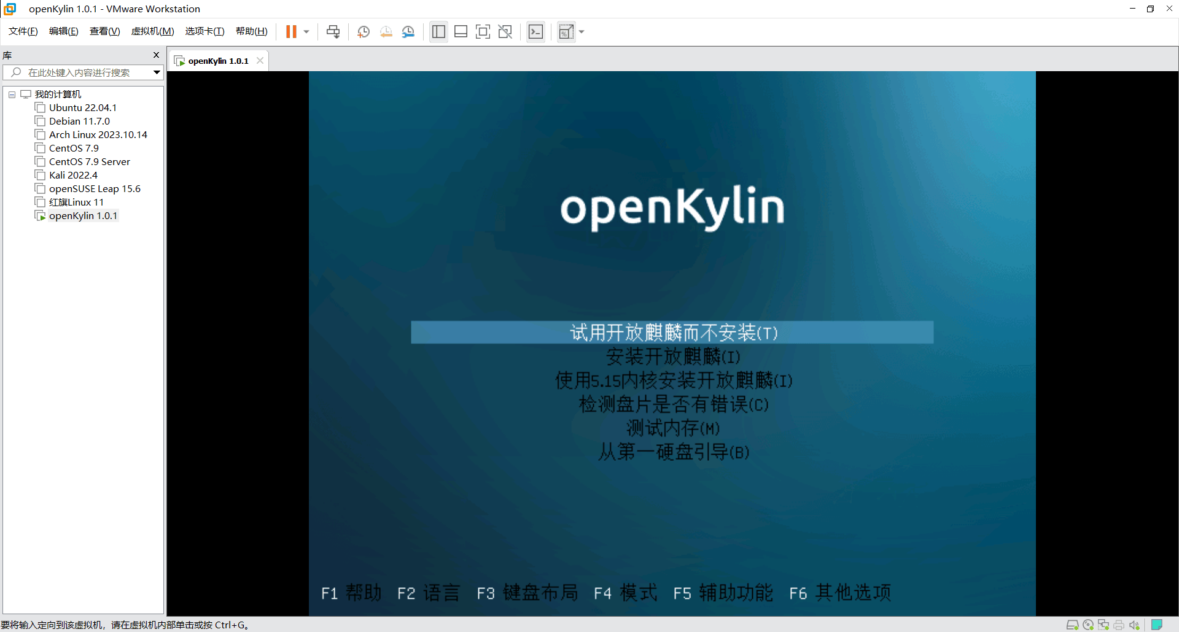This screenshot has width=1179, height=632.
Task: Toggle the thumbnail bar view
Action: point(461,32)
